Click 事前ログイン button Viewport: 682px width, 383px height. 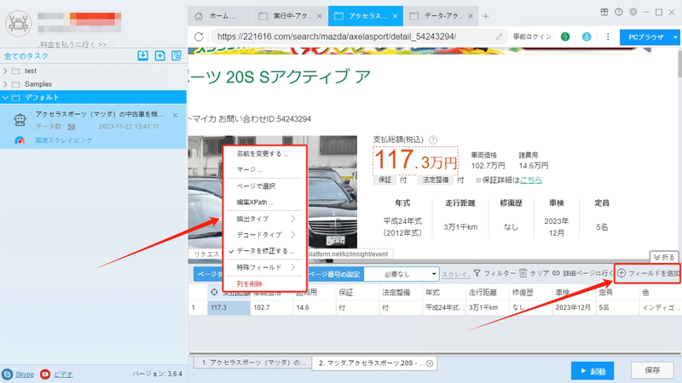click(531, 37)
